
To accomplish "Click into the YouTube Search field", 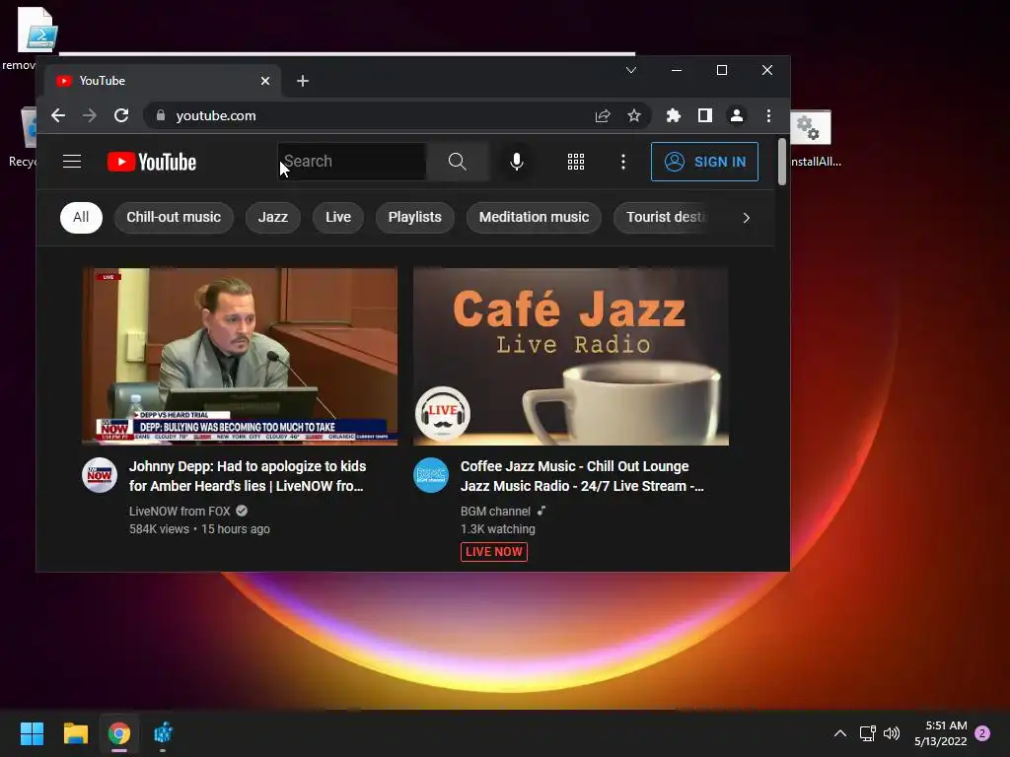I will [x=352, y=162].
